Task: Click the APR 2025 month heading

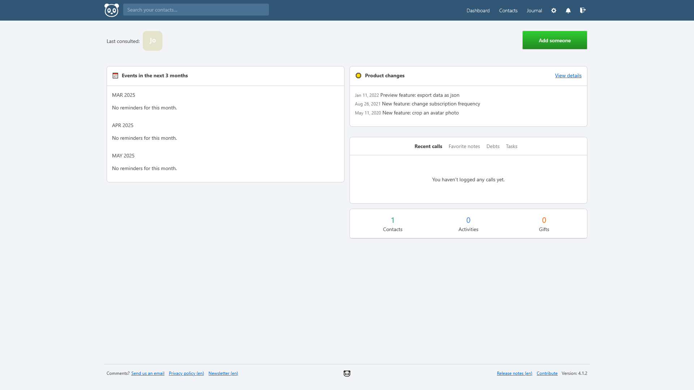Action: tap(123, 125)
